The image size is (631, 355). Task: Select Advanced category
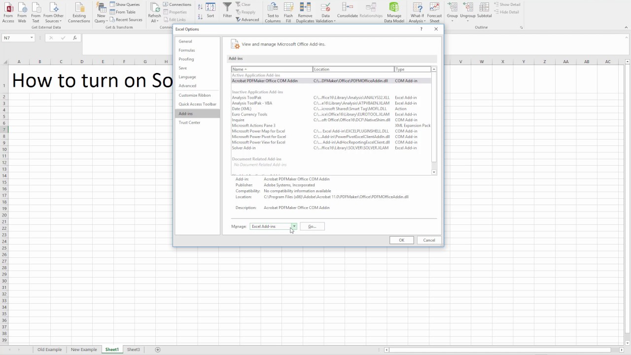coord(197,86)
